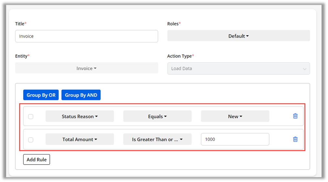This screenshot has width=328, height=182.
Task: Open the Entity dropdown showing Invoice
Action: pos(86,68)
